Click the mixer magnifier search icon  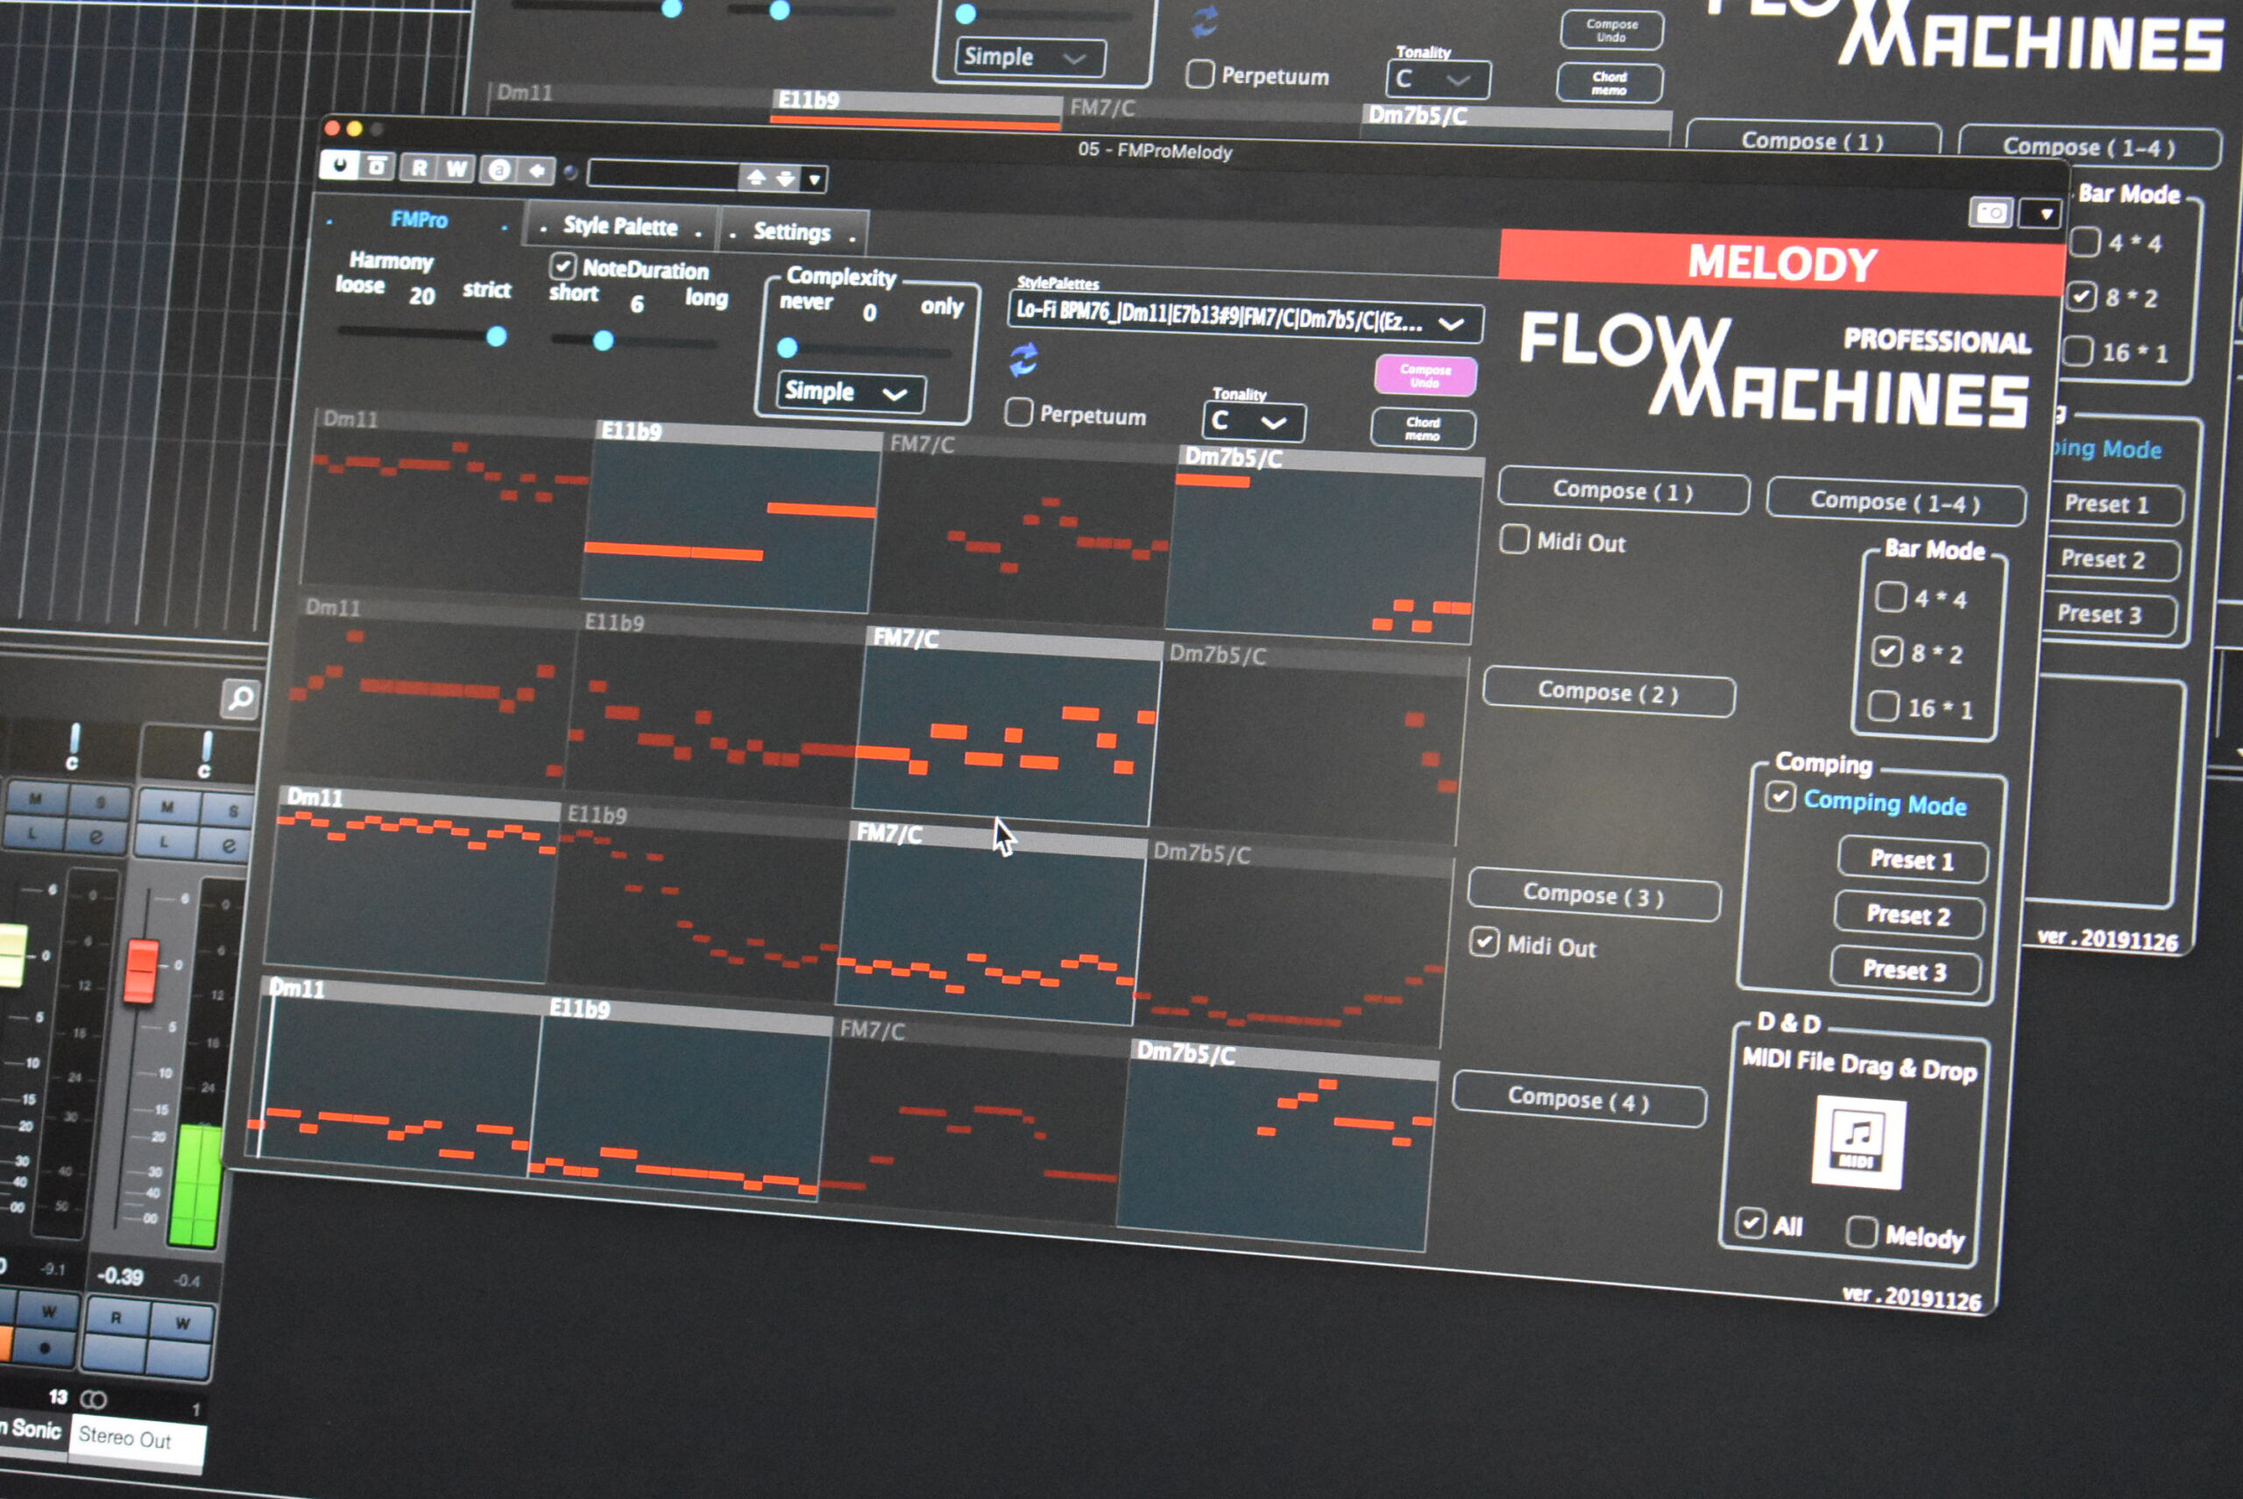pos(240,698)
